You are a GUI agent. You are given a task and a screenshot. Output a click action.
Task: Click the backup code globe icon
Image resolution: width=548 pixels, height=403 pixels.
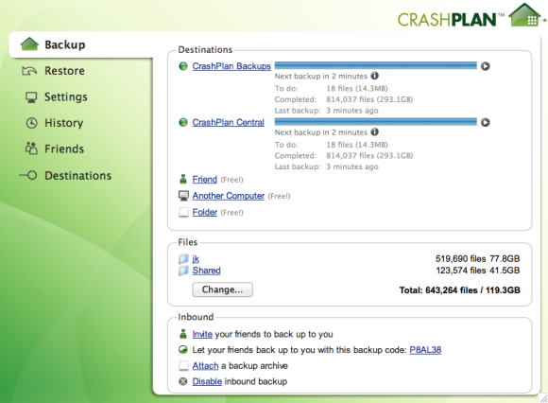[x=183, y=349]
